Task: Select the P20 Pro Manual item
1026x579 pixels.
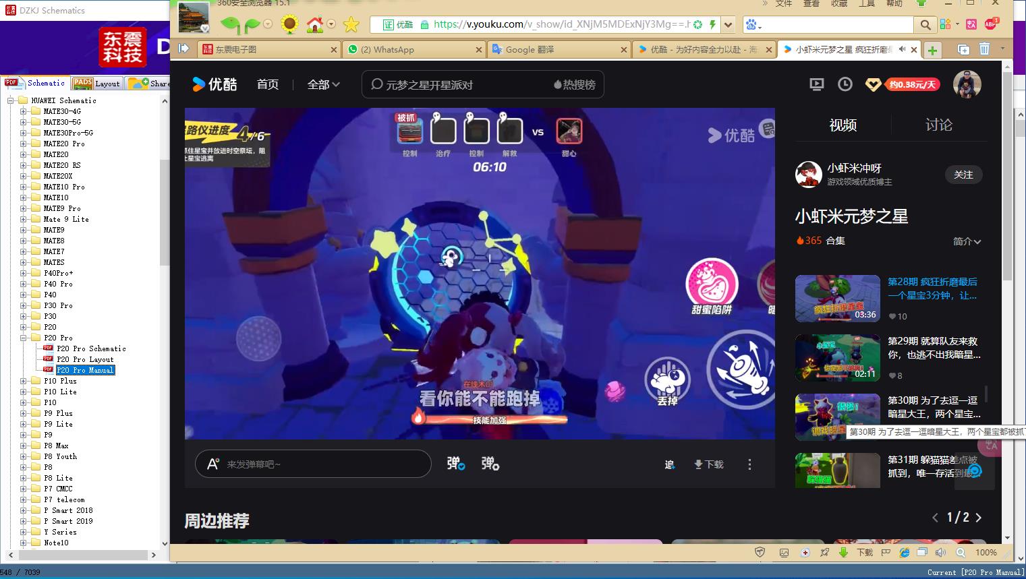Action: coord(85,370)
